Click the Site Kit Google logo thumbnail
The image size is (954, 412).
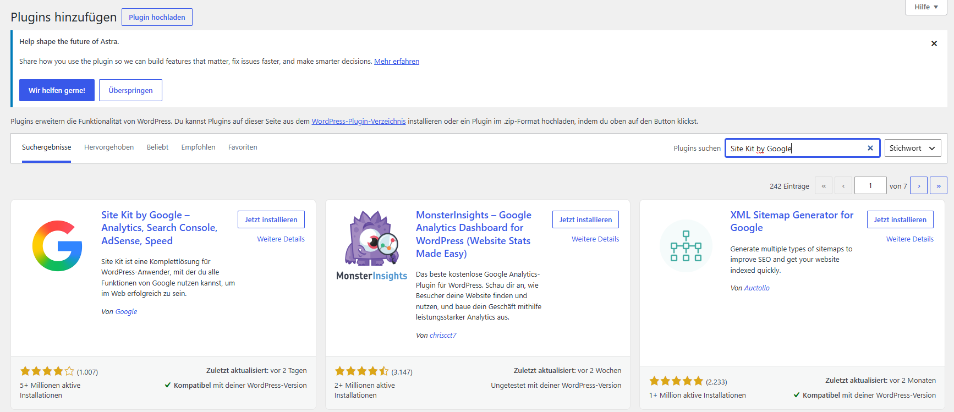click(57, 246)
